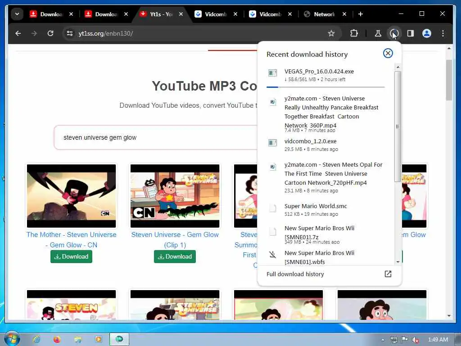This screenshot has width=461, height=346.
Task: Open the Windows Start menu
Action: click(12, 339)
